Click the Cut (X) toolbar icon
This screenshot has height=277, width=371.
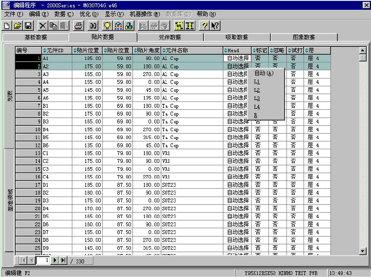pyautogui.click(x=43, y=26)
